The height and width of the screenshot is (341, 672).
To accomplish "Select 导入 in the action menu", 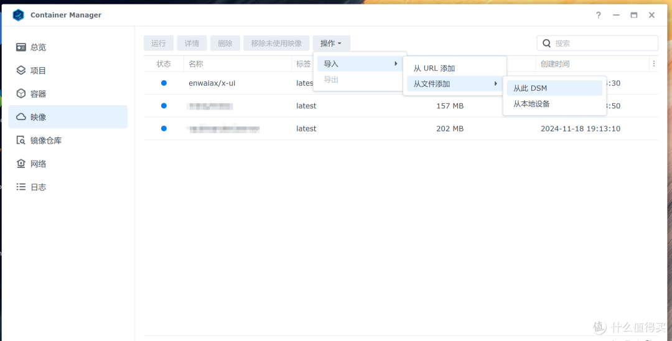I will coord(359,64).
